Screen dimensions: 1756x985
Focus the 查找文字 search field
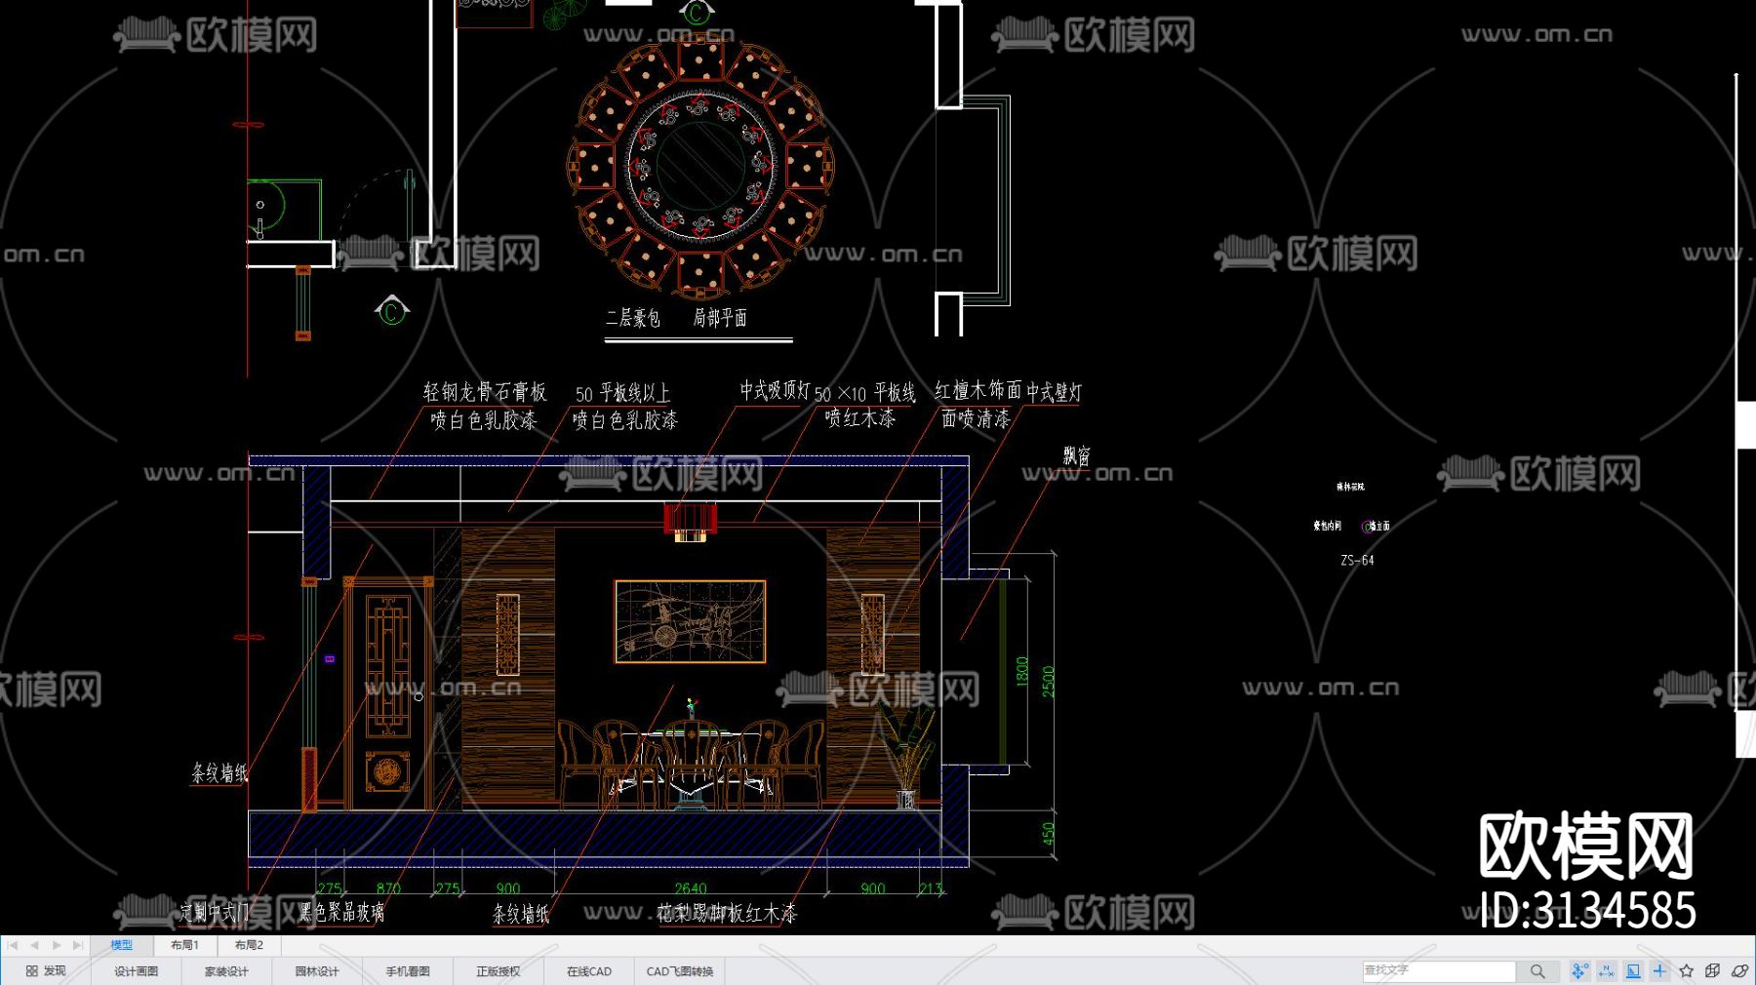pos(1439,970)
